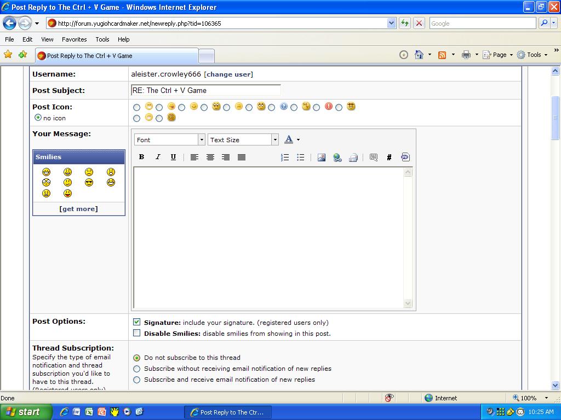The width and height of the screenshot is (561, 420).
Task: Open the Font dropdown
Action: pos(170,140)
